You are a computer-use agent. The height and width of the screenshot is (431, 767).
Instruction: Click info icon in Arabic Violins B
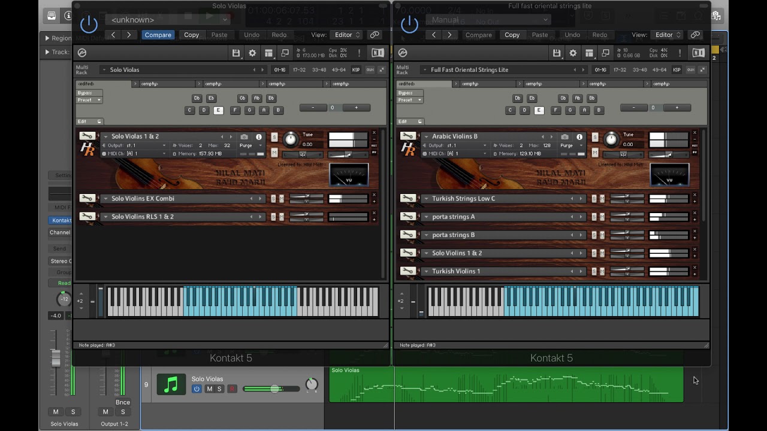click(x=579, y=136)
